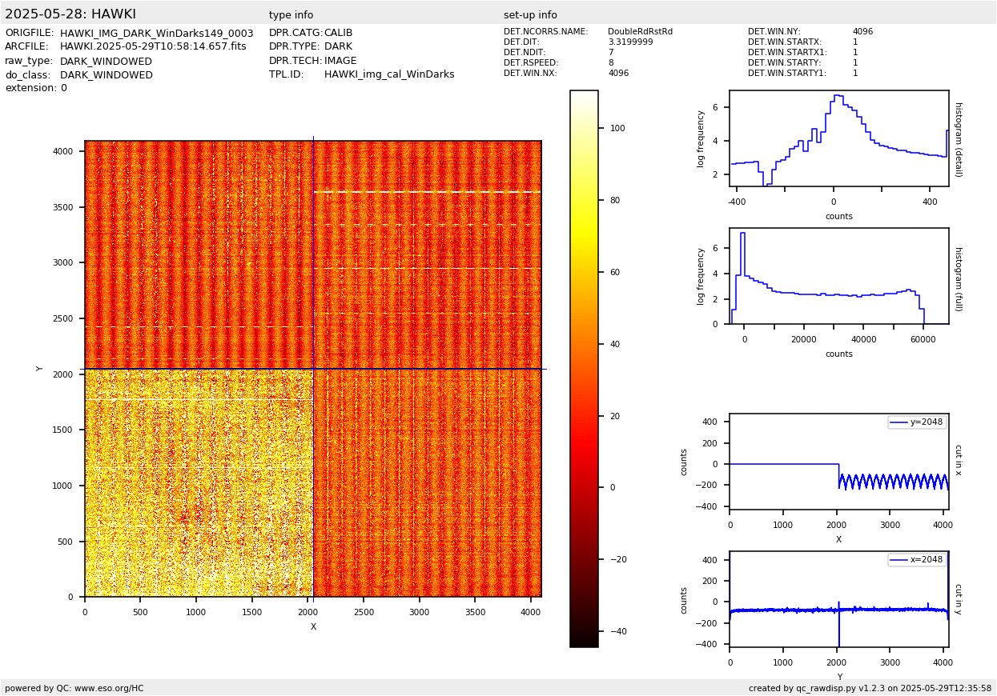997x696 pixels.
Task: Click the 'type info' section header
Action: click(x=291, y=15)
